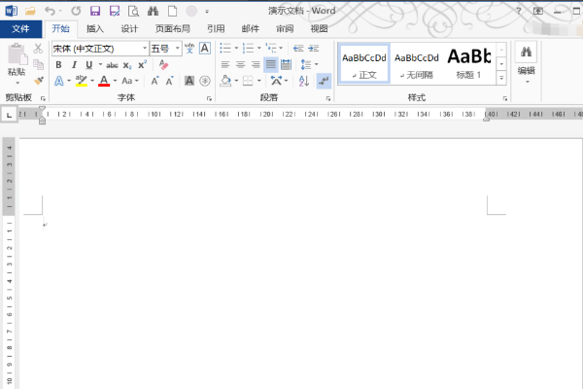Decrease paragraph indent
The width and height of the screenshot is (583, 389).
pos(298,49)
